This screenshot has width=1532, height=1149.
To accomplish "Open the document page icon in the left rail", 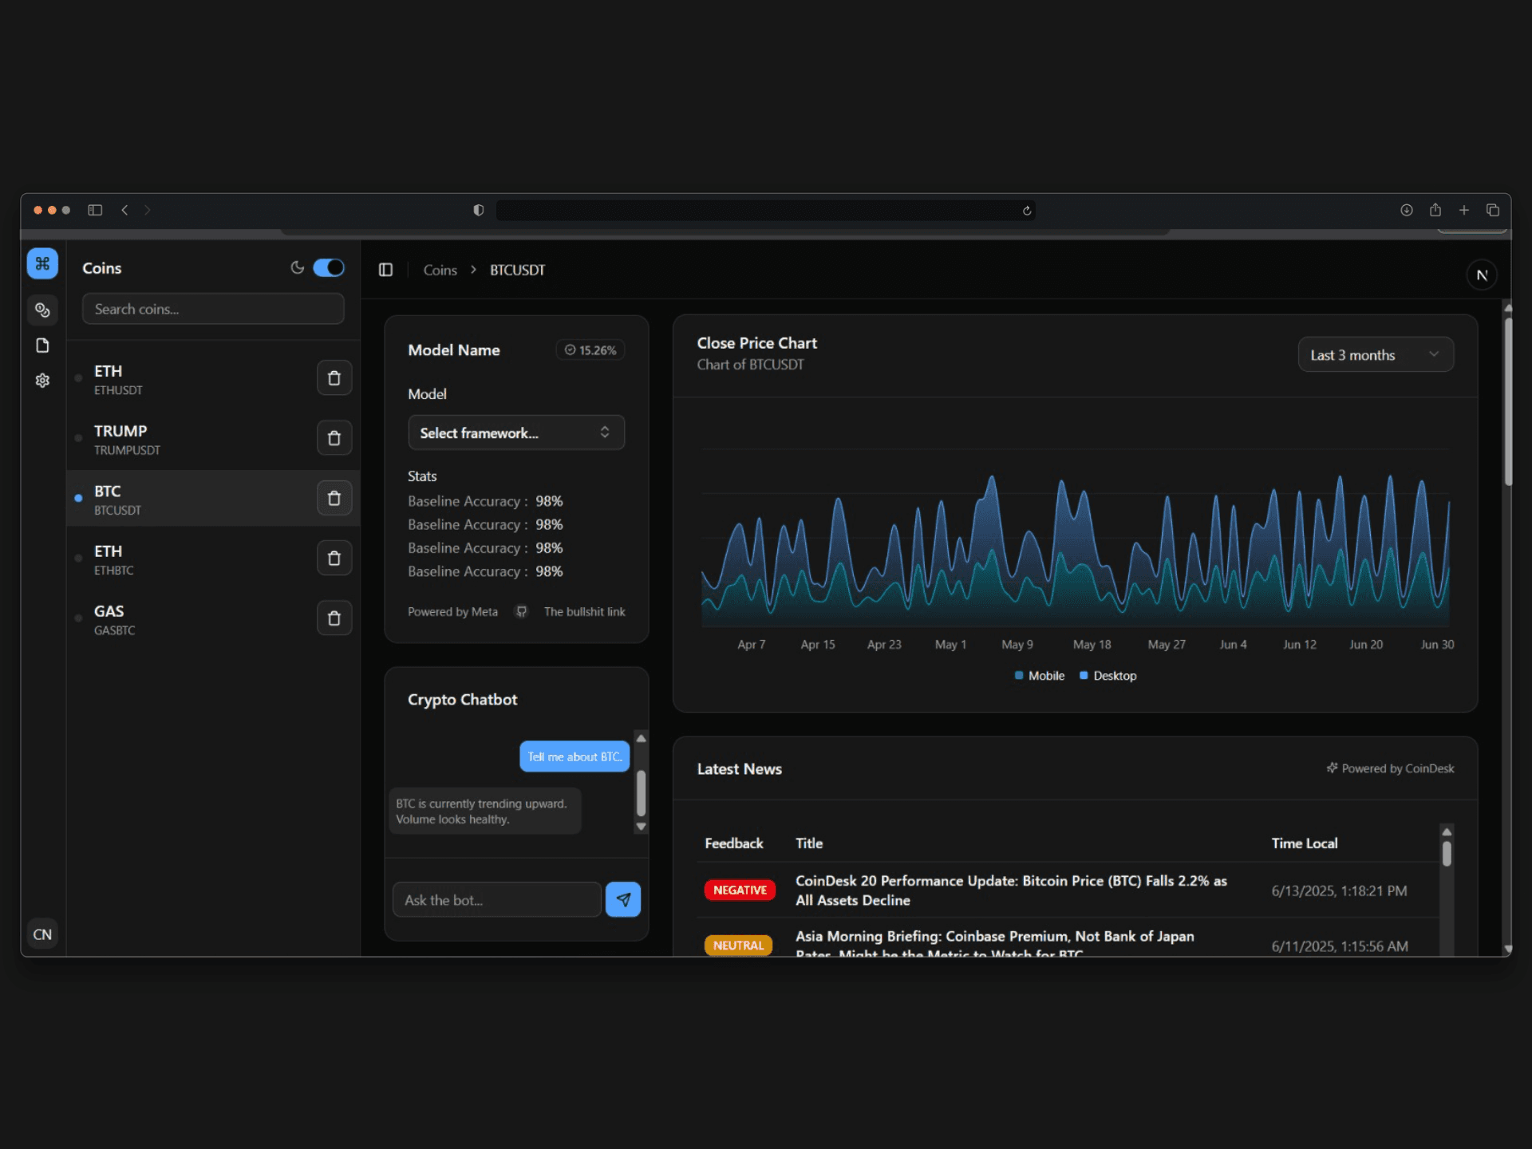I will tap(42, 345).
